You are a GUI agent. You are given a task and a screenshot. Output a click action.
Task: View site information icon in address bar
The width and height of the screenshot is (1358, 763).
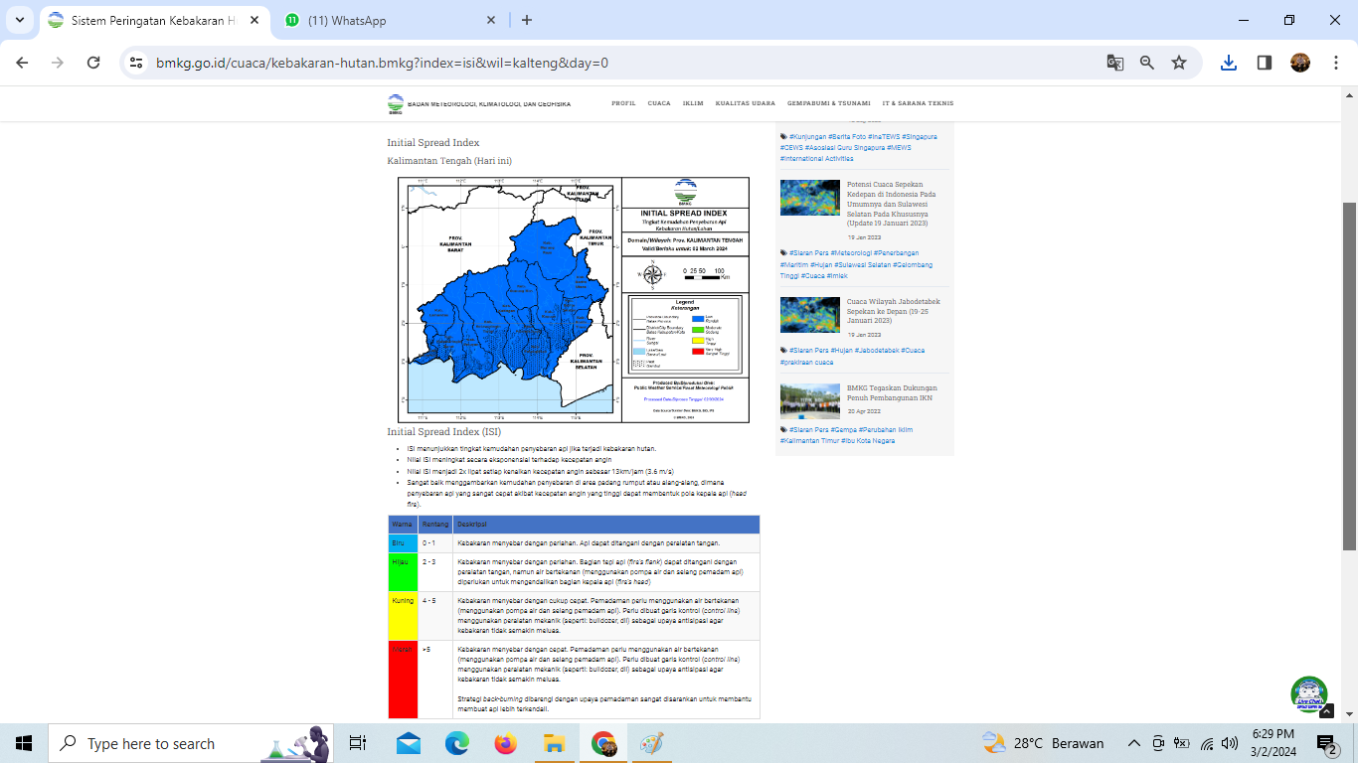point(137,63)
